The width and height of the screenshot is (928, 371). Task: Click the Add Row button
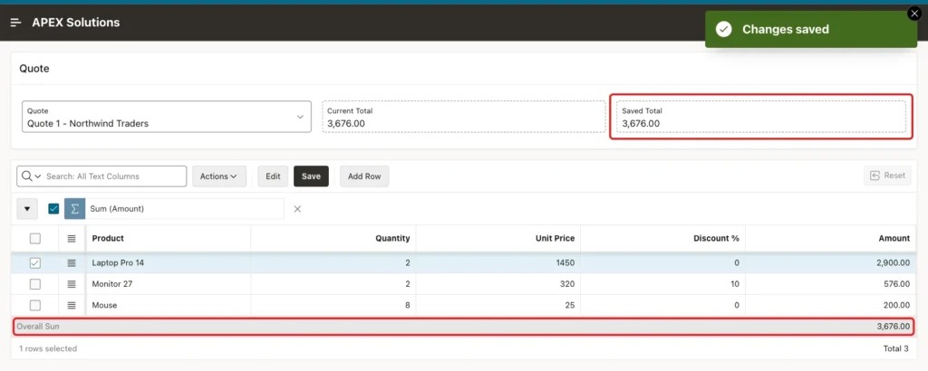pos(364,176)
